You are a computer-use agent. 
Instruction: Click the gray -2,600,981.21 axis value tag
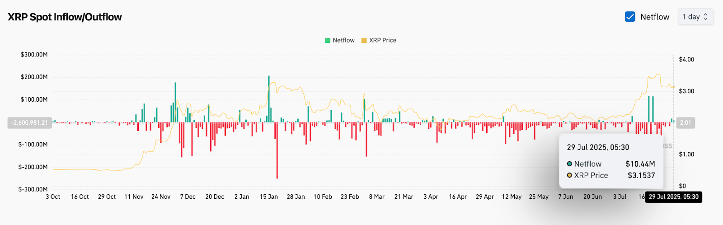pyautogui.click(x=29, y=122)
